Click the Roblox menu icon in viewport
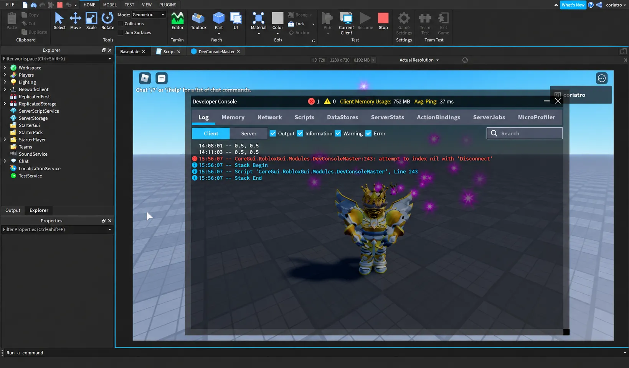629x368 pixels. click(145, 78)
